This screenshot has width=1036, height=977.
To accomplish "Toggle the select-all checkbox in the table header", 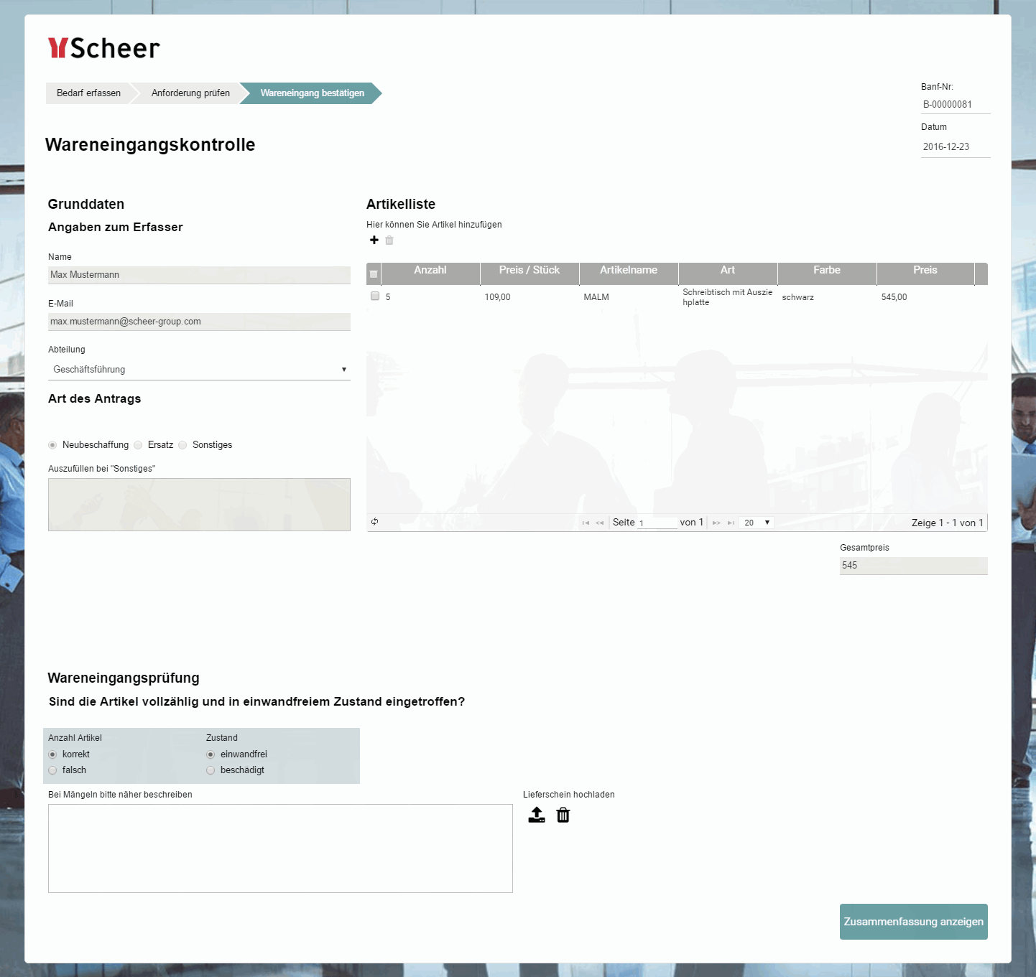I will pyautogui.click(x=374, y=274).
